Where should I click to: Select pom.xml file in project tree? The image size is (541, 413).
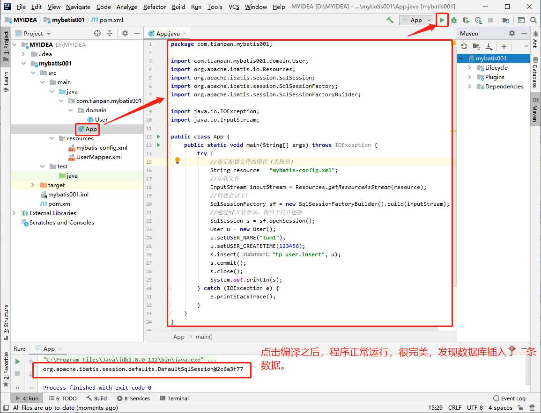pos(56,204)
